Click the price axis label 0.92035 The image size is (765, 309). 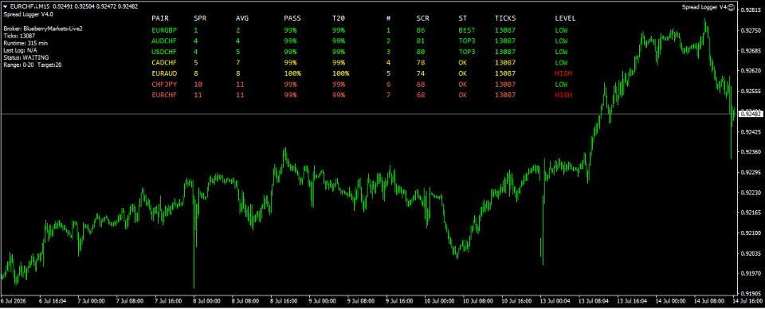tap(751, 253)
